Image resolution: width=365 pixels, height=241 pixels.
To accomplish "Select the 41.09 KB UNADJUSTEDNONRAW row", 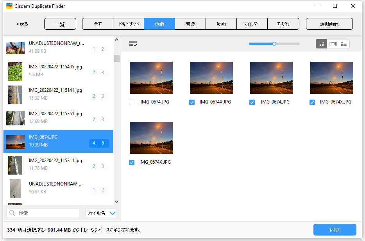I will pos(58,48).
